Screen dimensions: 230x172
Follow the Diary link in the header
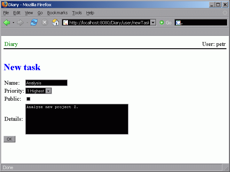point(11,44)
